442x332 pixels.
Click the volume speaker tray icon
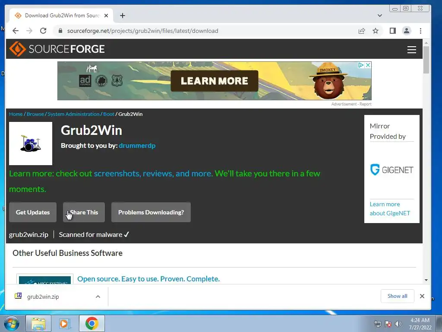click(x=398, y=324)
